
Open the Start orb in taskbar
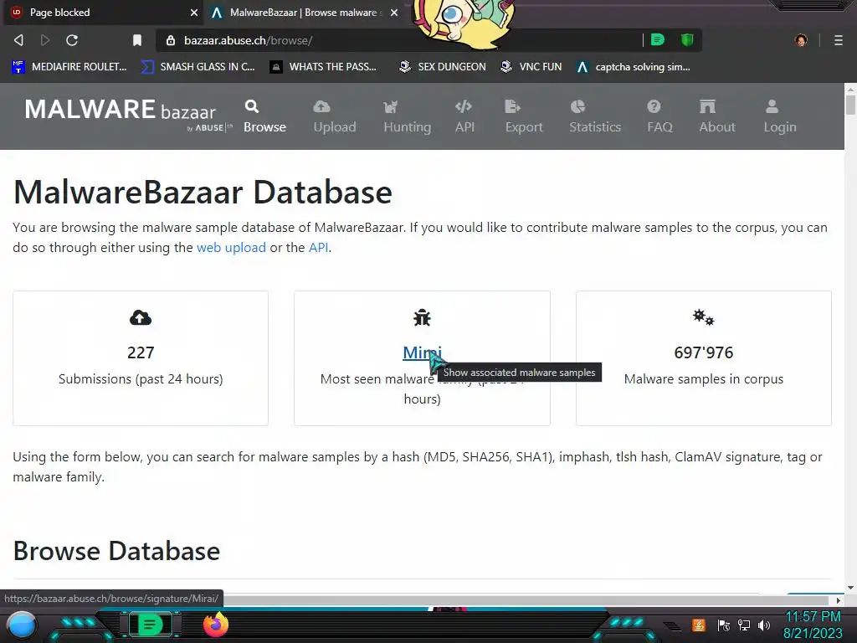click(x=22, y=625)
